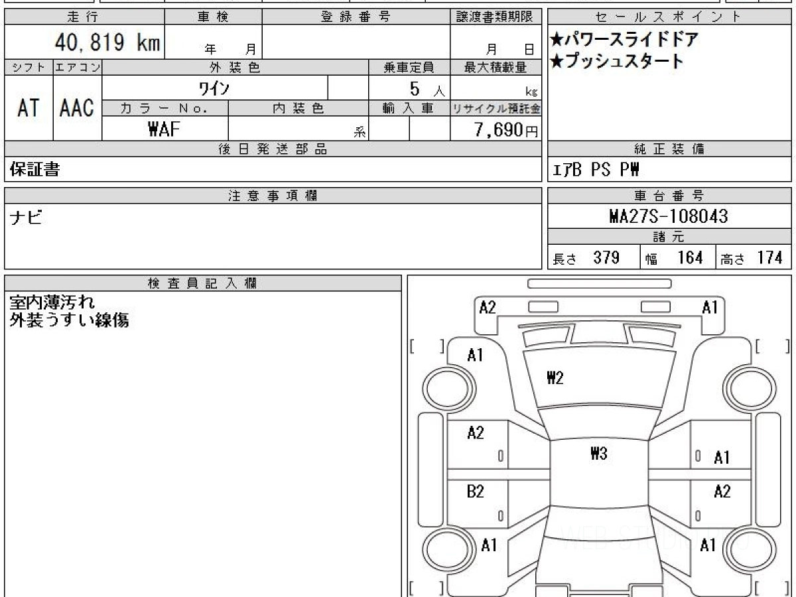
Task: Click the 諸元 header
Action: [x=669, y=237]
